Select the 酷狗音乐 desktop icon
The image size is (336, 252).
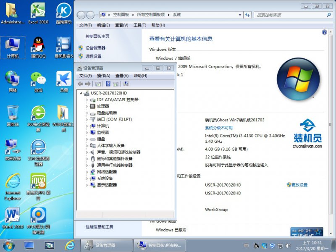tap(64, 13)
